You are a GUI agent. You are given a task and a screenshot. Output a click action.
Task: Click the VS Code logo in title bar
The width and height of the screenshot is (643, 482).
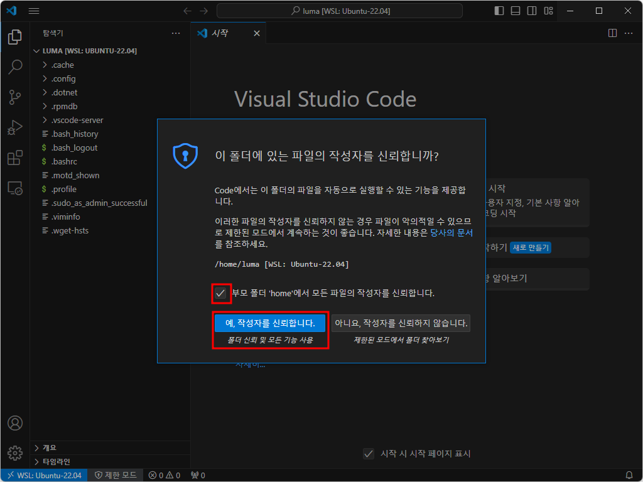[11, 11]
